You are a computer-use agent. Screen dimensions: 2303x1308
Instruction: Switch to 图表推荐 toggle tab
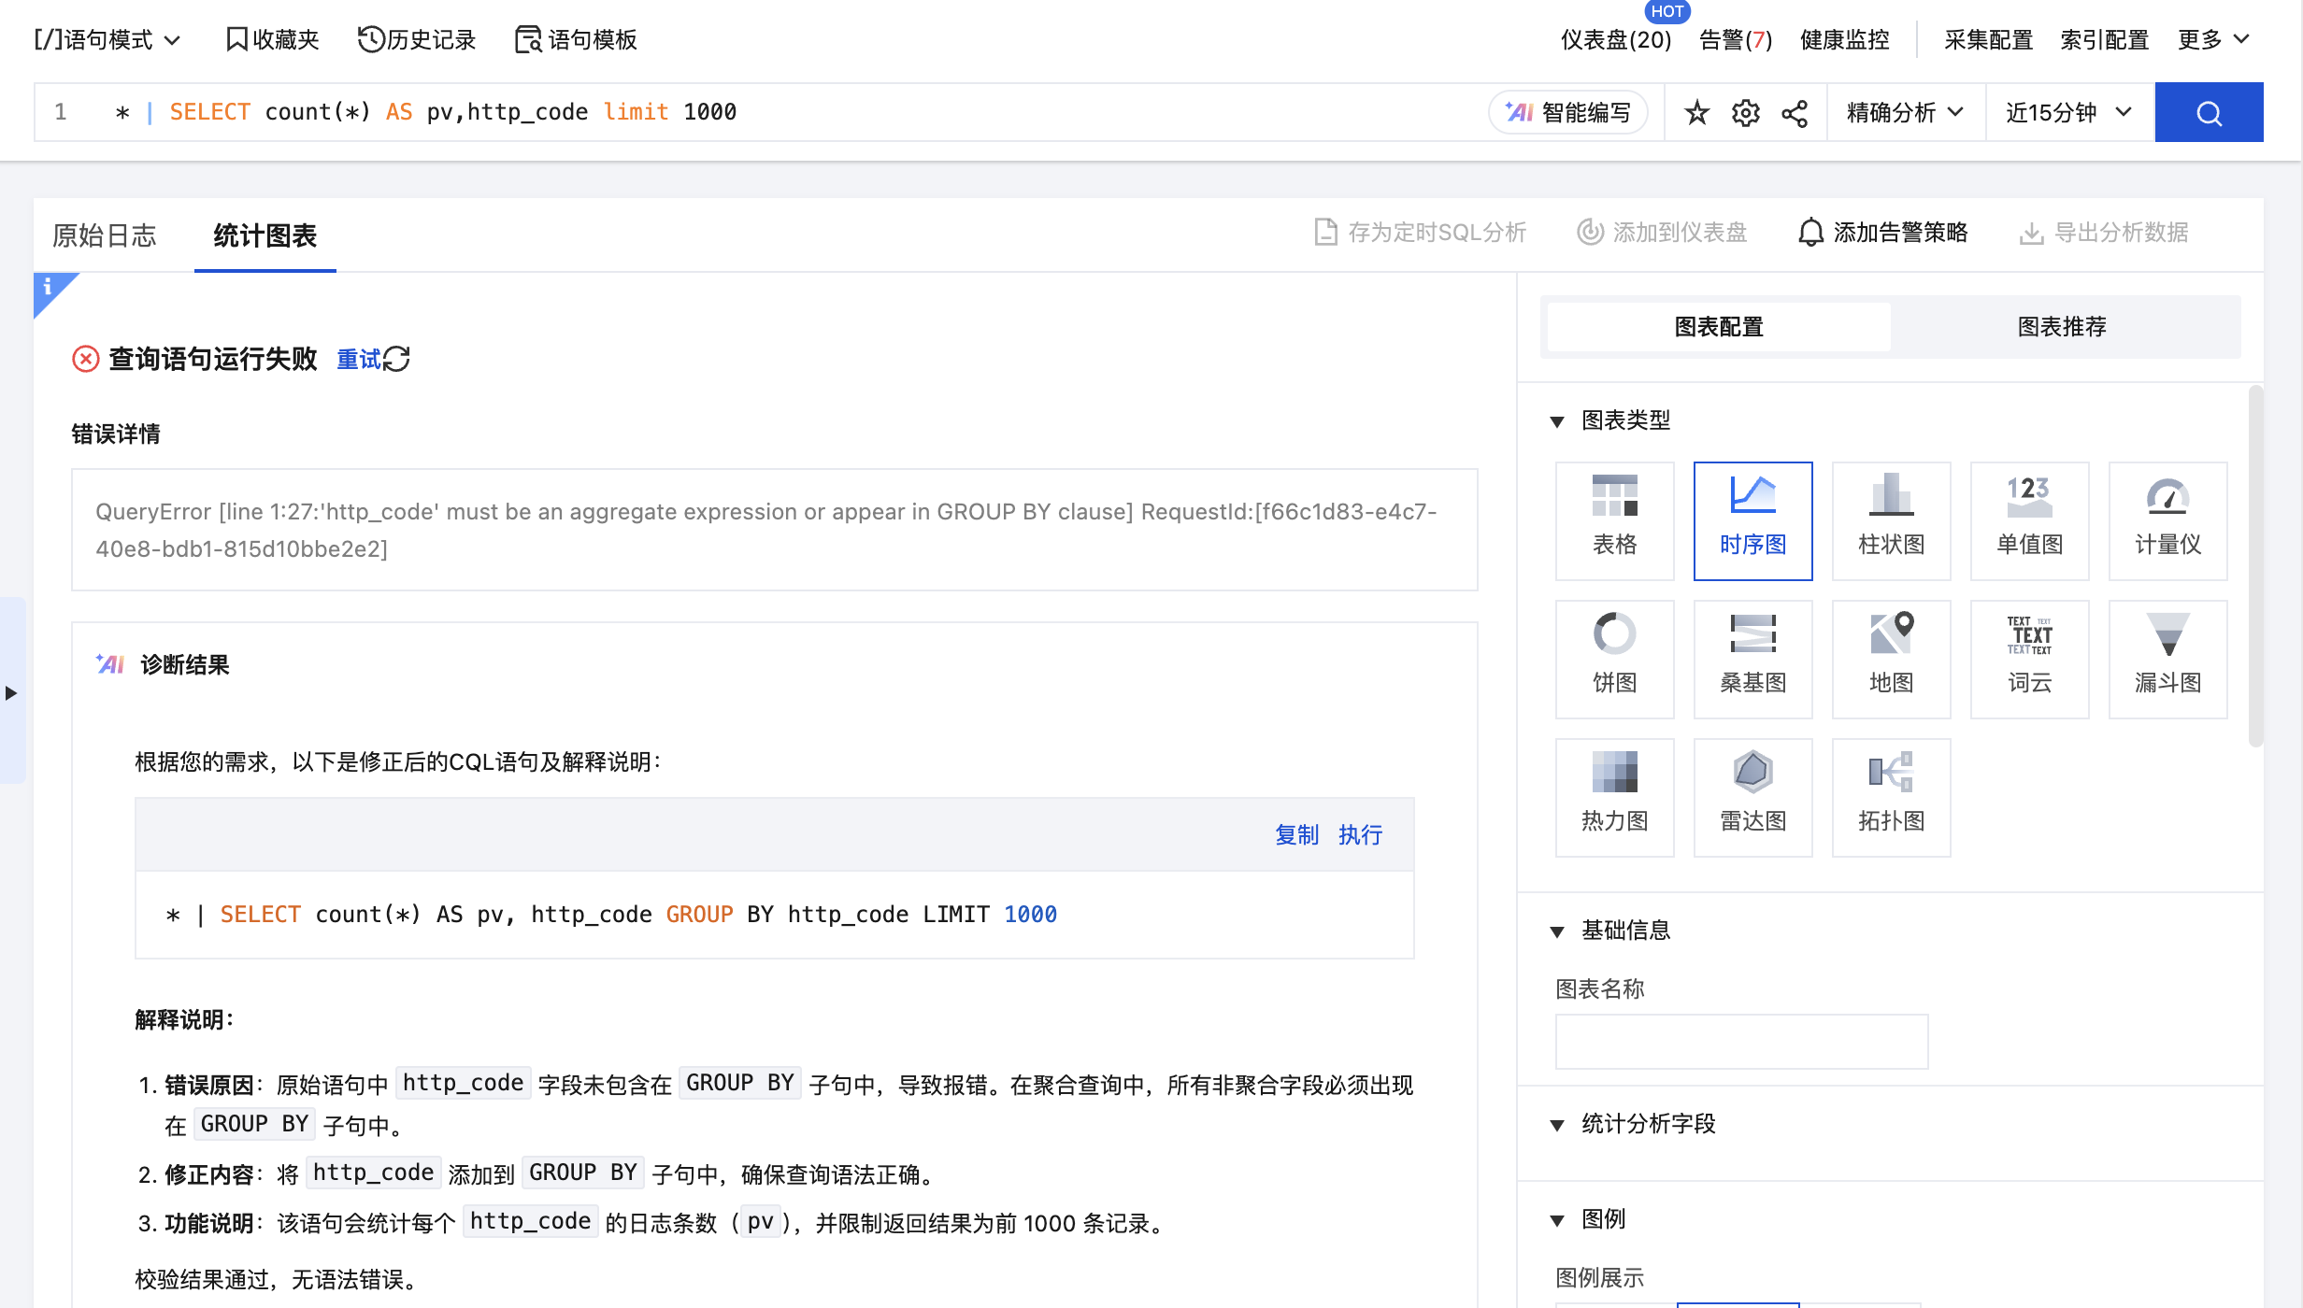tap(2062, 327)
